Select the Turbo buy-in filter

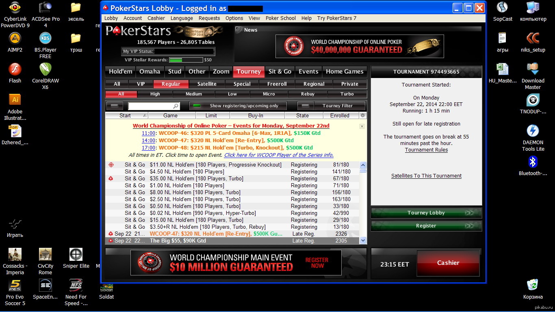(x=347, y=94)
